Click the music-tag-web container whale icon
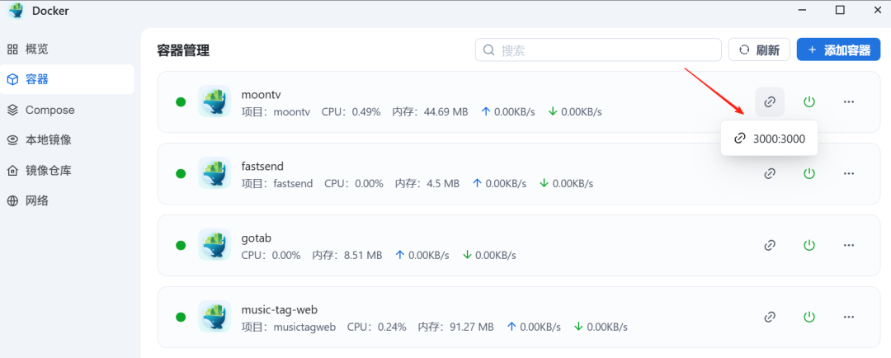The height and width of the screenshot is (358, 891). click(x=214, y=316)
